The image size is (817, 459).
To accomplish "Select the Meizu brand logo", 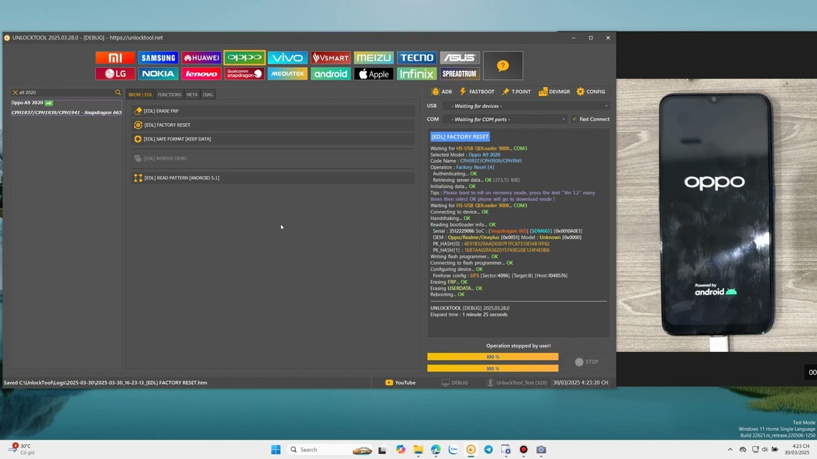I will pos(373,58).
